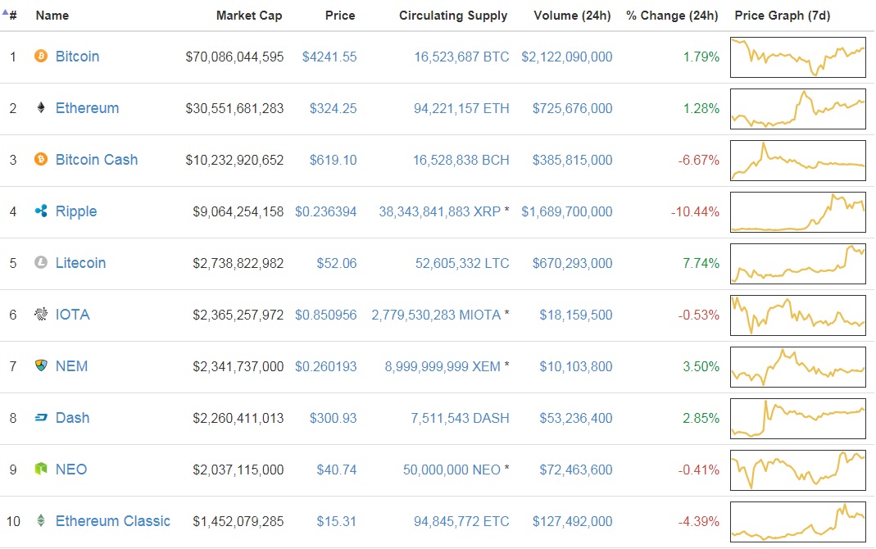This screenshot has width=876, height=549.
Task: Click the Ripple logo icon
Action: click(41, 211)
